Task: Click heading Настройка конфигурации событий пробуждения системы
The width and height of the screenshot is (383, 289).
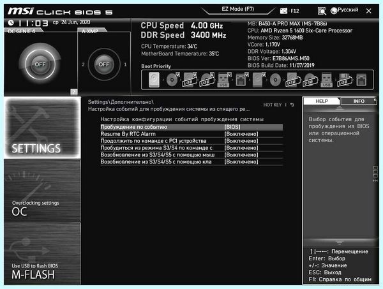Action: tap(182, 119)
